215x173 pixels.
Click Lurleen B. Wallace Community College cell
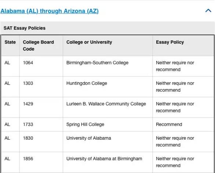coord(107,107)
